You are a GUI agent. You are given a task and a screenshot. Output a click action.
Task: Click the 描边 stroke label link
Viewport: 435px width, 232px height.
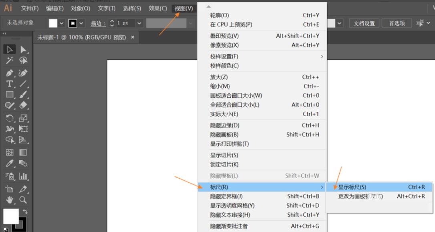[x=98, y=24]
